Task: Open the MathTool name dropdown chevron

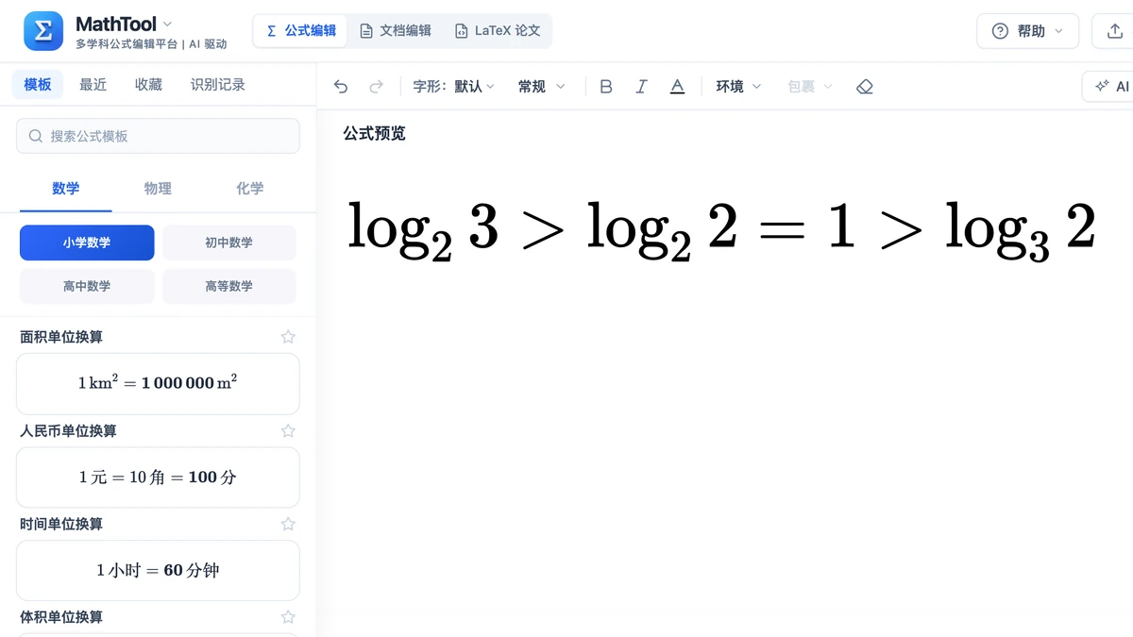Action: pos(167,24)
